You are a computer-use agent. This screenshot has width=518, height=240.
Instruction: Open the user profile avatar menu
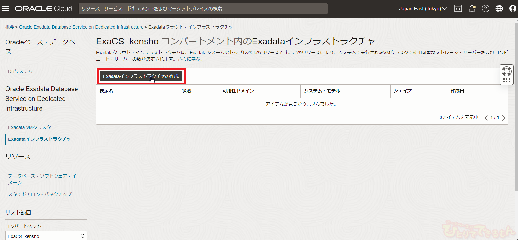pos(512,9)
